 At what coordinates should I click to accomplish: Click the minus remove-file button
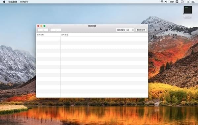[55, 30]
